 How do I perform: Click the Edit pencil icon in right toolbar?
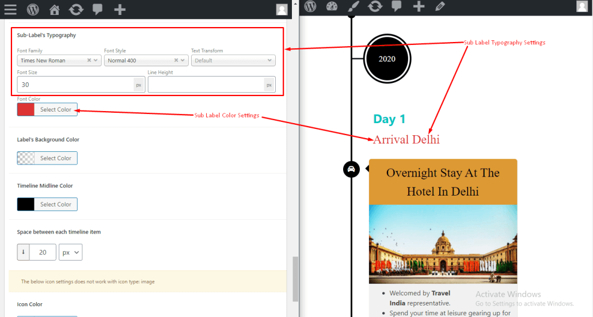point(440,7)
